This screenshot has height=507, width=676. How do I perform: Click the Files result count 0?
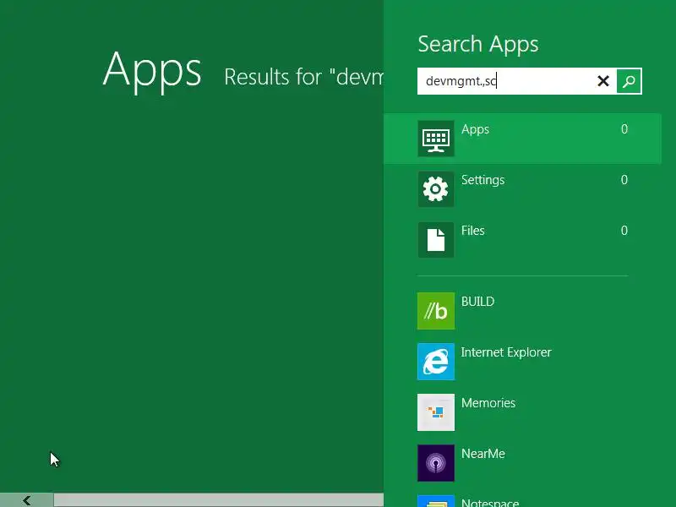[x=624, y=230]
